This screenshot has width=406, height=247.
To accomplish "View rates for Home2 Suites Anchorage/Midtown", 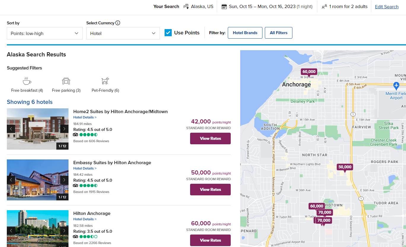I will tap(210, 138).
